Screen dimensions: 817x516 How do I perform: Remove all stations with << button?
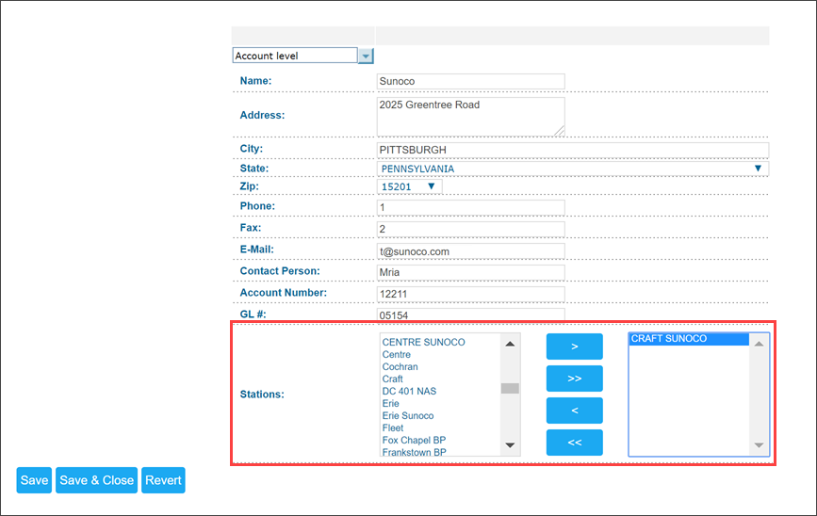coord(574,443)
